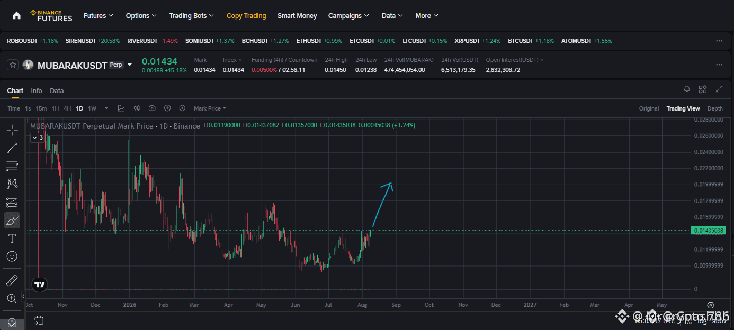Toggle log scale on price axis
734x330 pixels.
(702, 320)
